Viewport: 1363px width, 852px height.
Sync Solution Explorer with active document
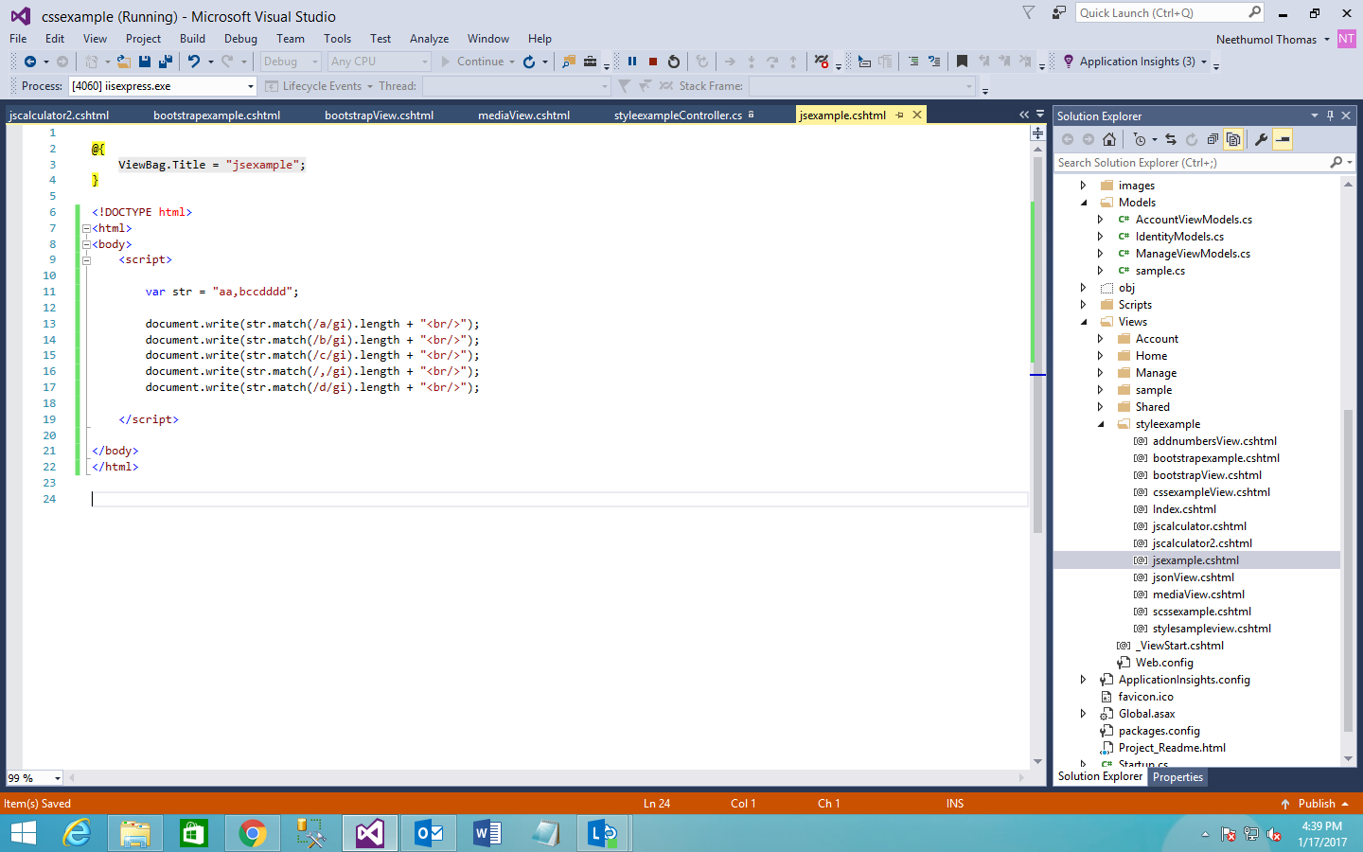tap(1171, 139)
